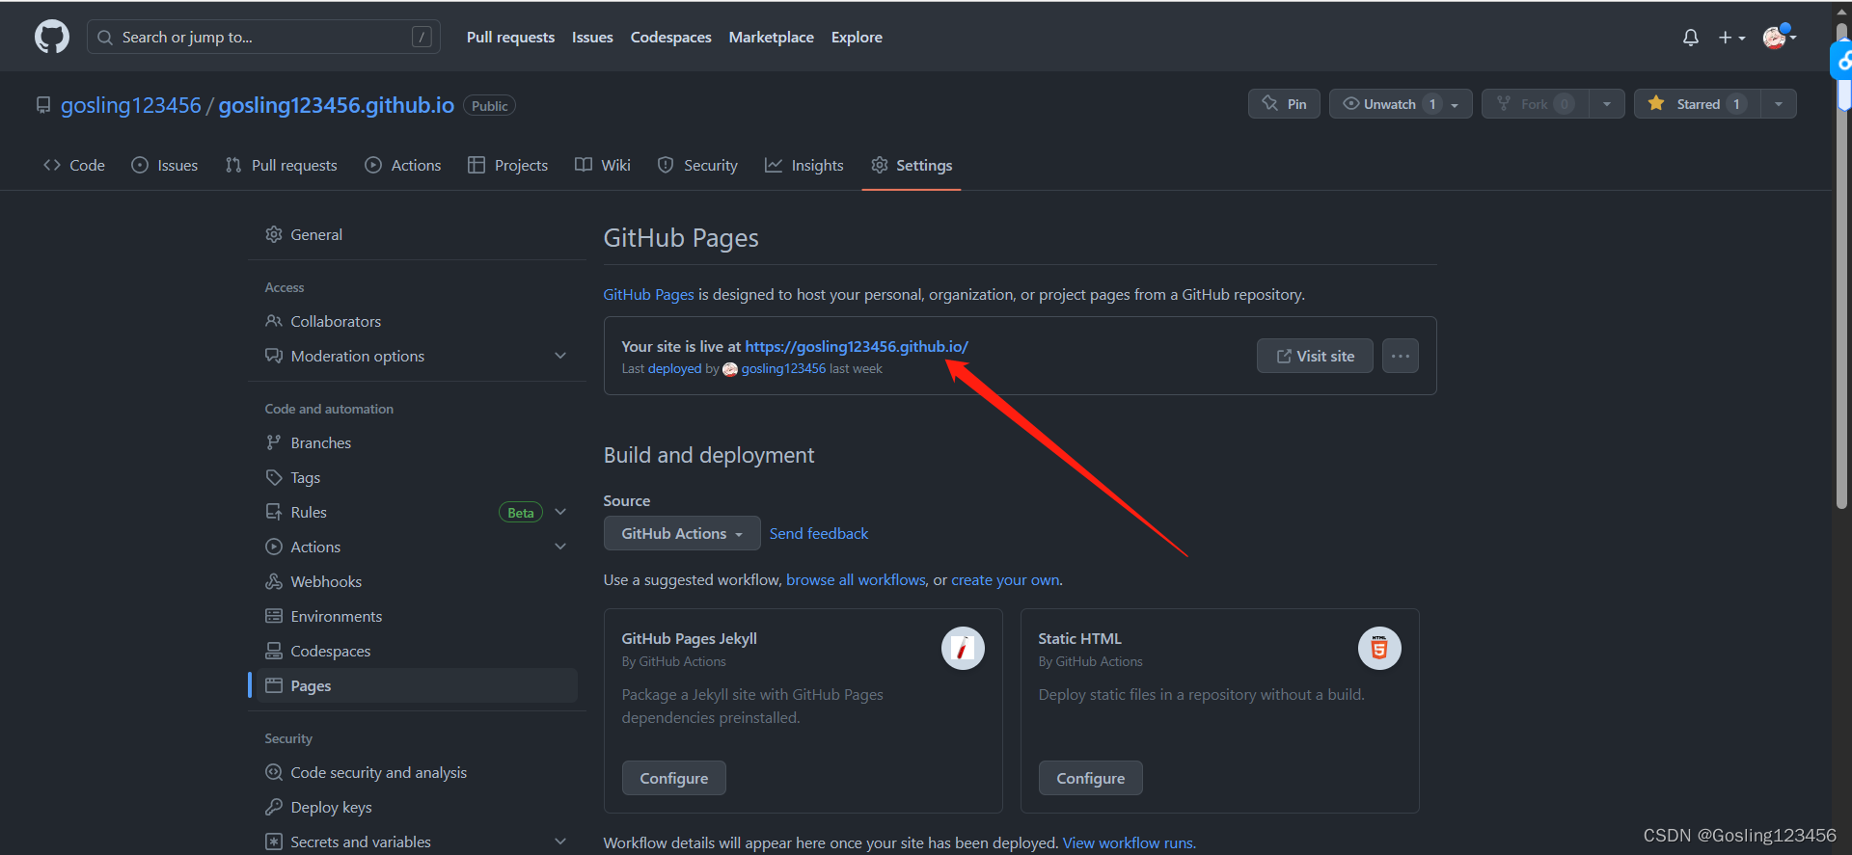Open gosling123456.github.io repository link
Screen dimensions: 1852x855
click(x=336, y=105)
